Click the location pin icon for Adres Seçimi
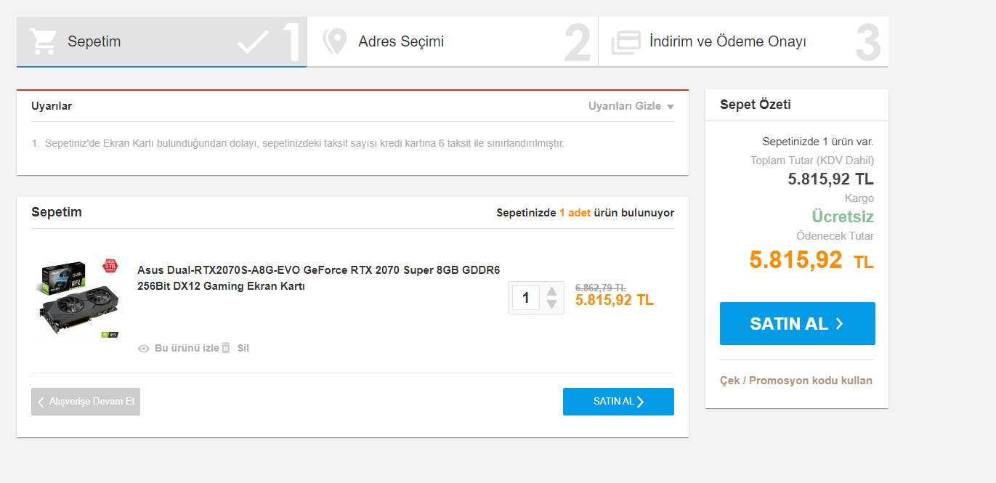The image size is (996, 483). point(334,41)
